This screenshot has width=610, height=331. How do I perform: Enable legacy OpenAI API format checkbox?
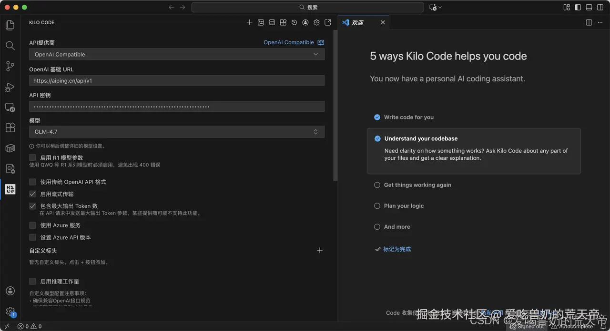pyautogui.click(x=32, y=182)
